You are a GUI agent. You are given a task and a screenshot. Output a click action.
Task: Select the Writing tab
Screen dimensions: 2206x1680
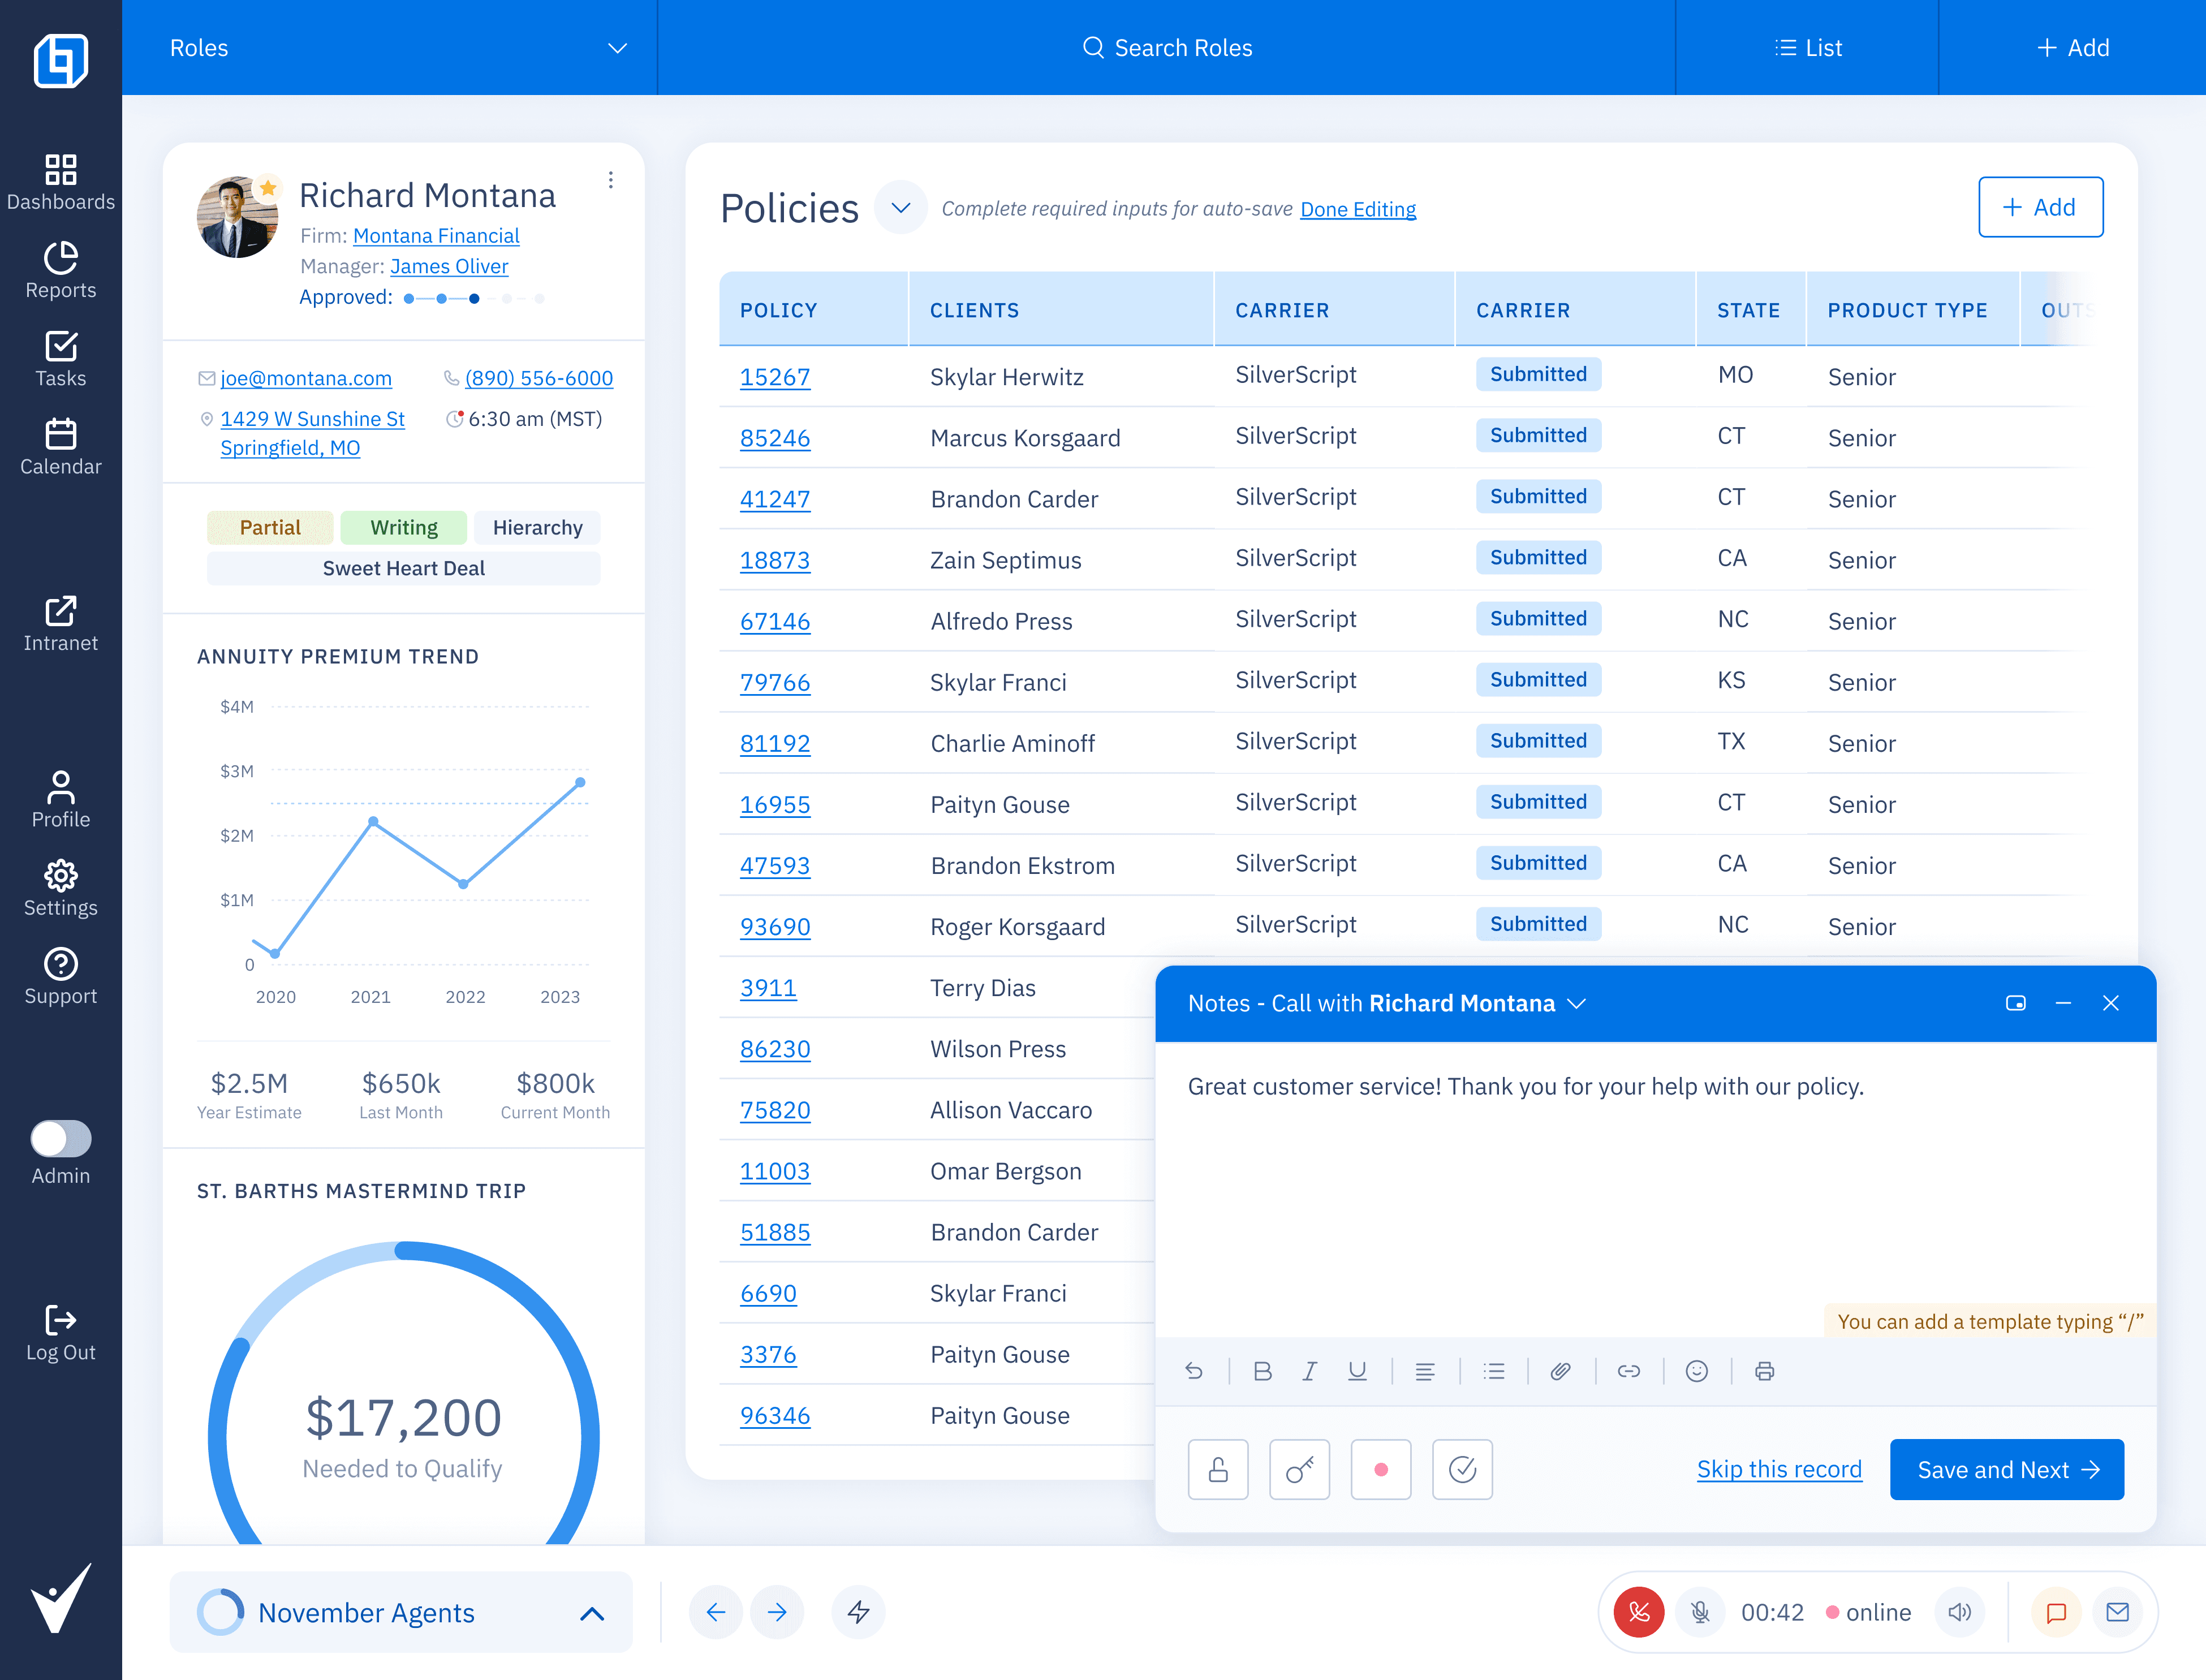coord(403,527)
